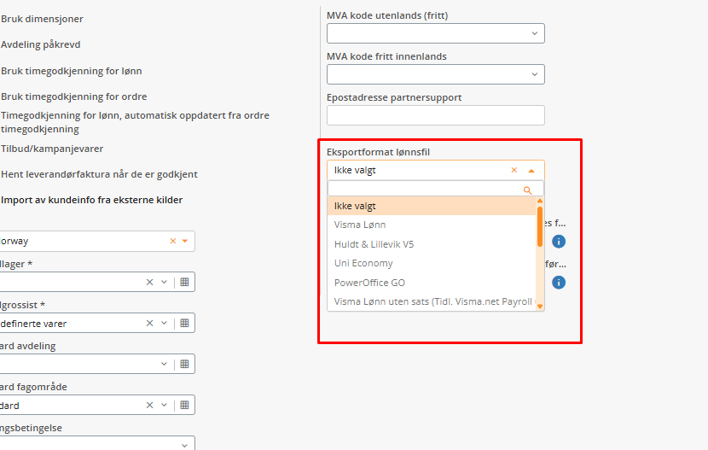Viewport: 708px width, 450px height.
Task: Expand MVA kode fritt innenlands dropdown
Action: tap(535, 74)
